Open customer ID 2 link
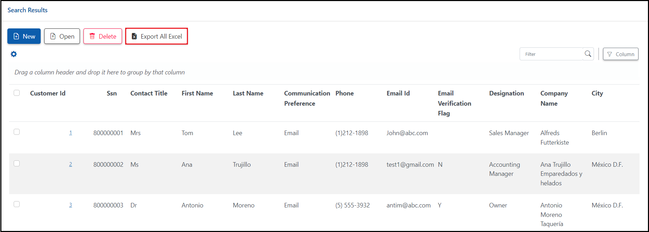The width and height of the screenshot is (649, 232). [x=70, y=164]
